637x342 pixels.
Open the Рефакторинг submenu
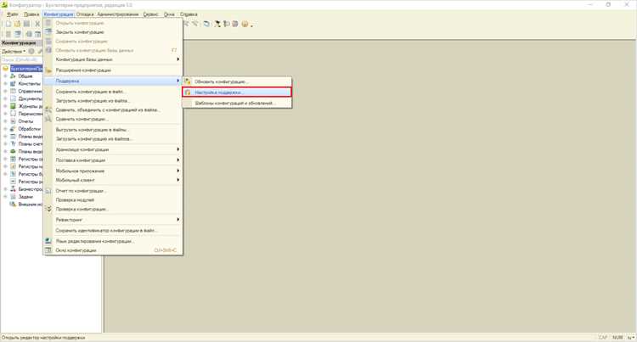point(113,220)
